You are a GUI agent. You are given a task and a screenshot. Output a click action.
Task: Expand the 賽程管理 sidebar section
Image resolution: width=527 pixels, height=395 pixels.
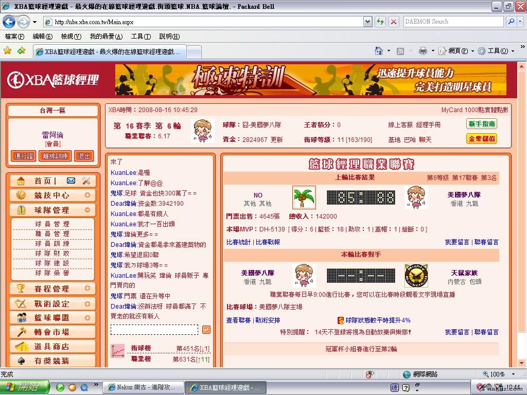tap(87, 288)
